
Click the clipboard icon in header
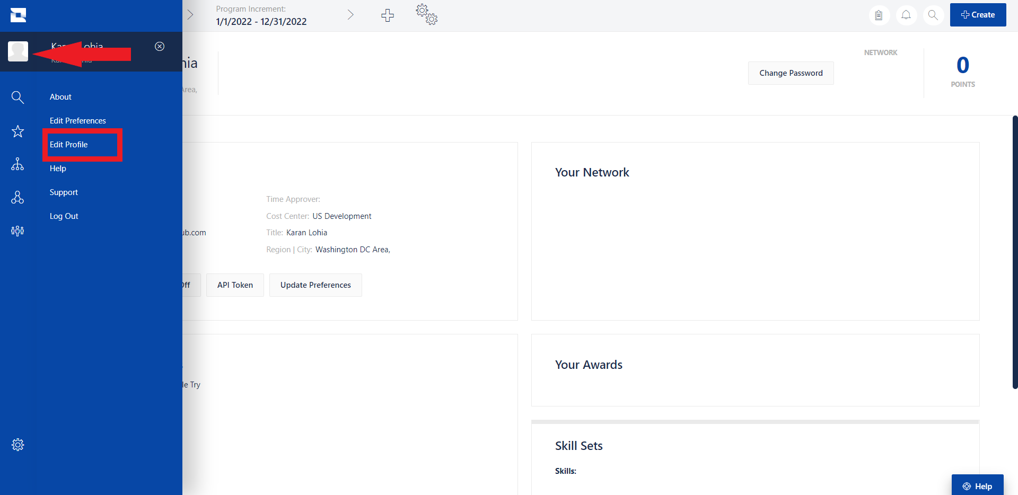(x=879, y=15)
